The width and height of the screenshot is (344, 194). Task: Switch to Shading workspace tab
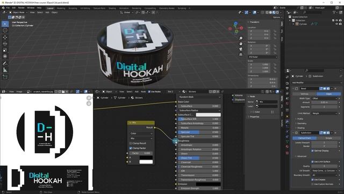coord(112,9)
